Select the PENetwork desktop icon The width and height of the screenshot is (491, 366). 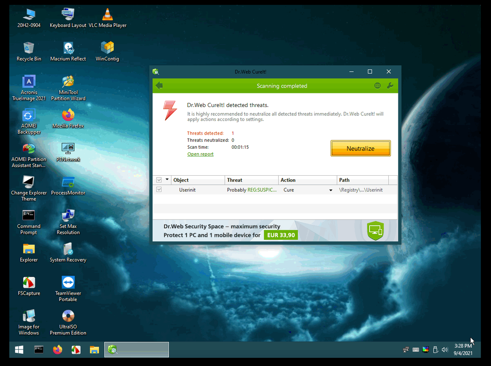point(68,152)
